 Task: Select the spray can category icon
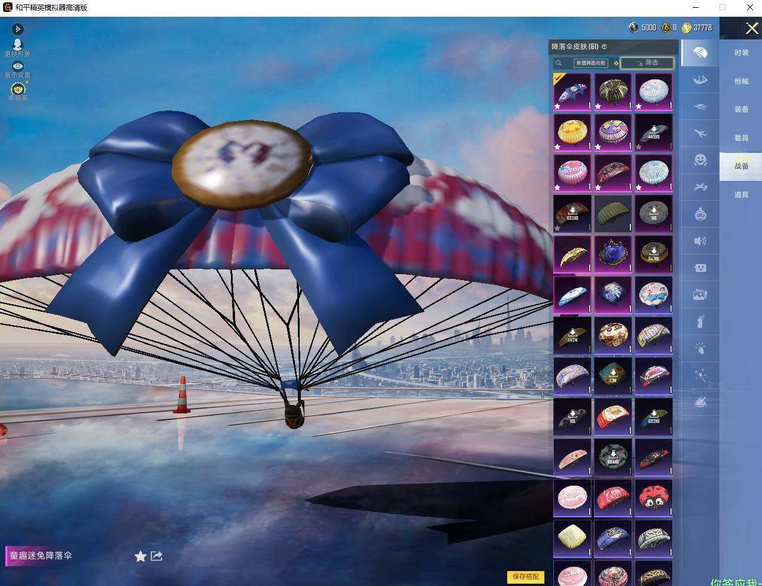point(700,321)
